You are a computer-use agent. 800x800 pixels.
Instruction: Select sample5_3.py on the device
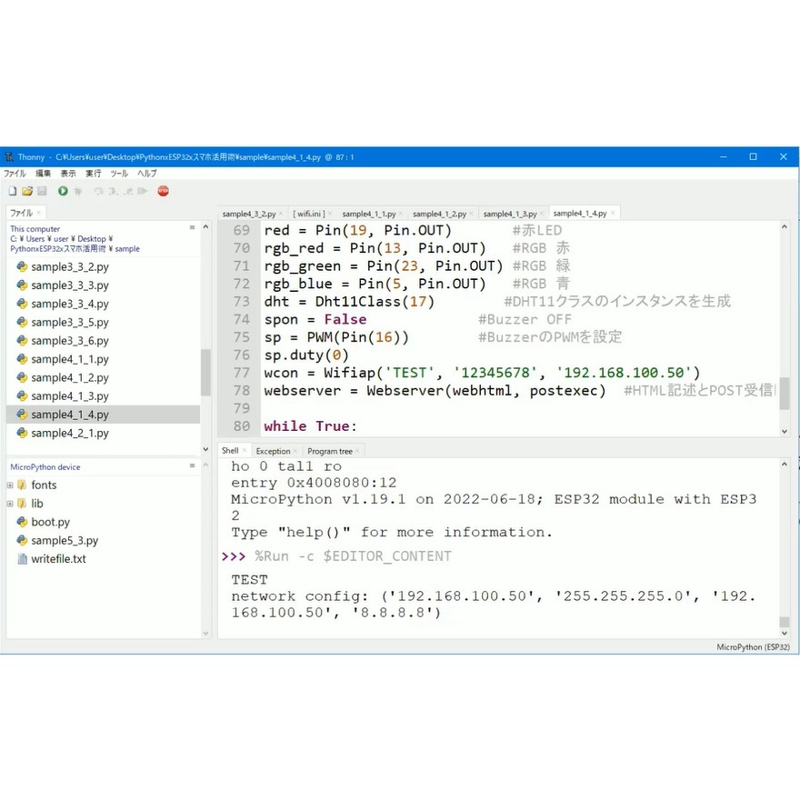[x=65, y=540]
